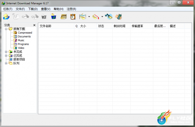
Task: Minimize the Internet Download Manager window
Action: click(x=173, y=2)
